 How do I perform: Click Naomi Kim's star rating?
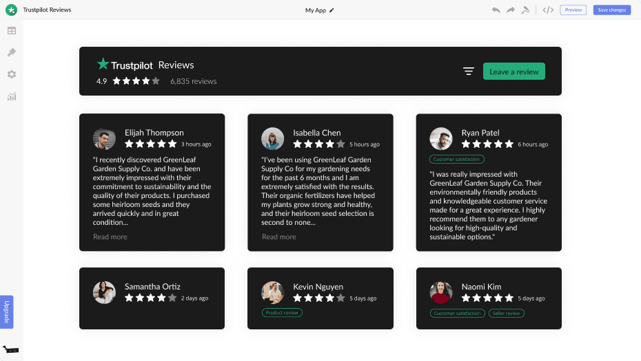488,298
